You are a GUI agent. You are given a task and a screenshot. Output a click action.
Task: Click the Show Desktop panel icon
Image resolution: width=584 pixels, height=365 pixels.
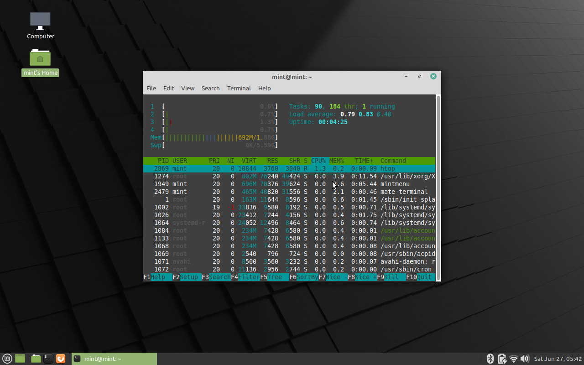click(20, 359)
